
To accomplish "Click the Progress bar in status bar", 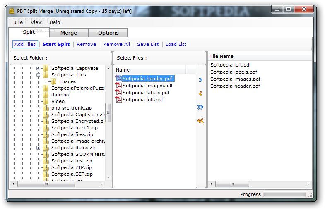I will [284, 194].
